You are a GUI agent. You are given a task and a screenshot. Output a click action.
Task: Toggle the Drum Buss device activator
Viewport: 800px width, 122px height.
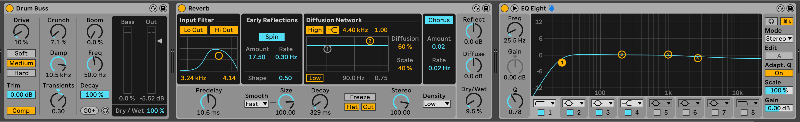tap(10, 8)
